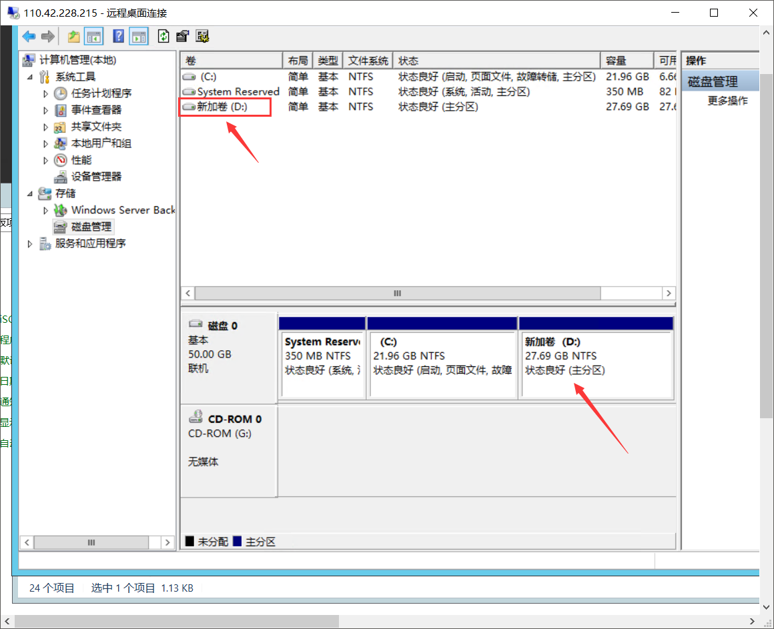Select Disk Management in the tree
The image size is (774, 629).
[x=91, y=227]
